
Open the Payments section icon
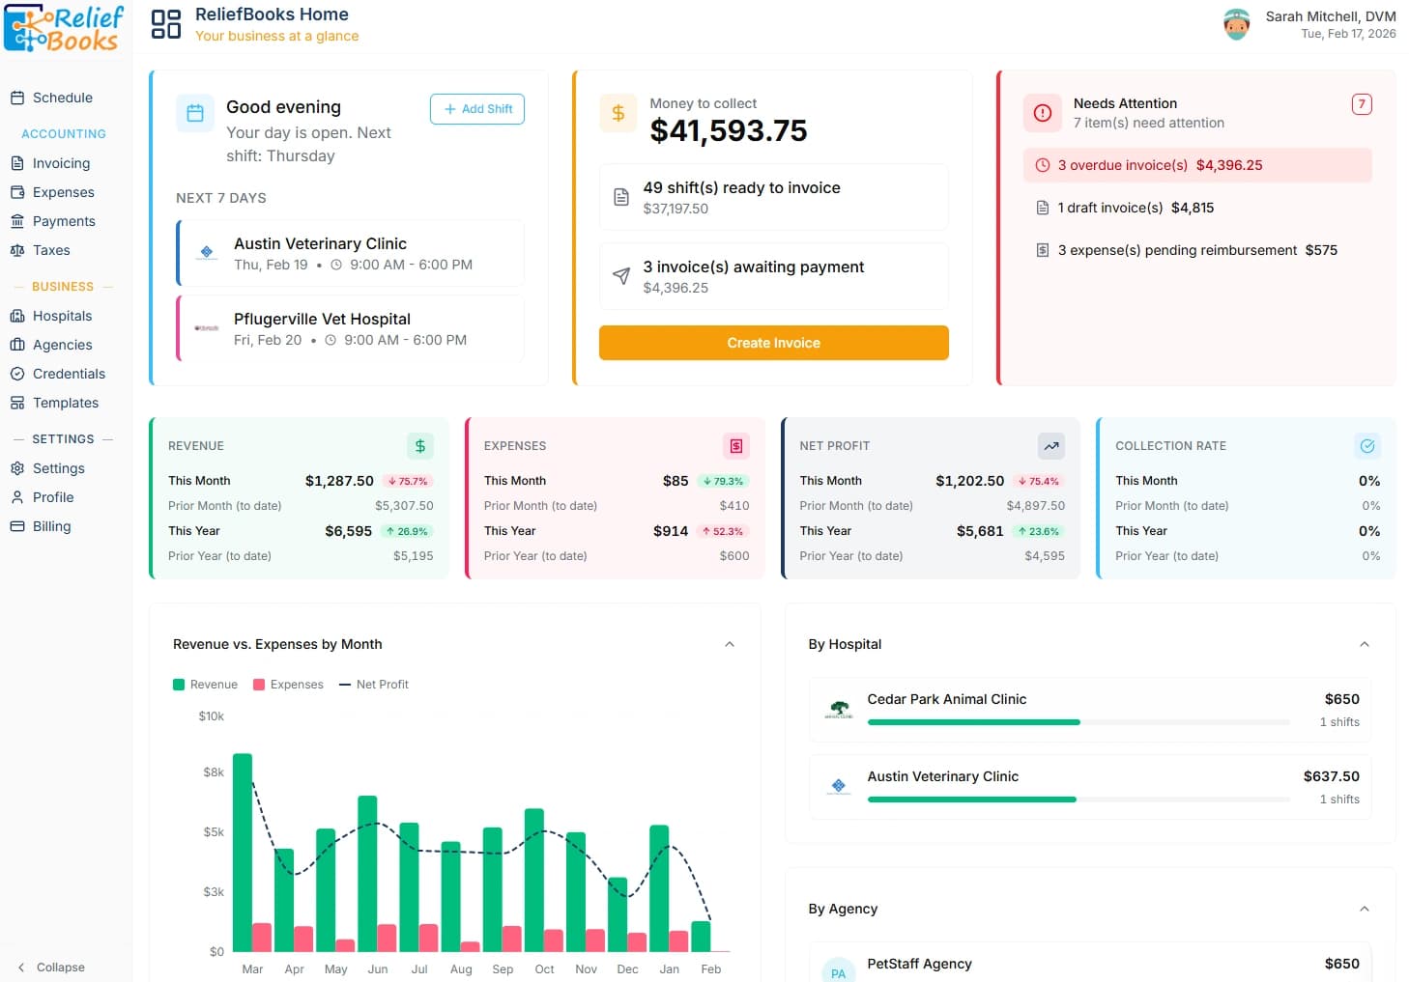click(x=17, y=221)
